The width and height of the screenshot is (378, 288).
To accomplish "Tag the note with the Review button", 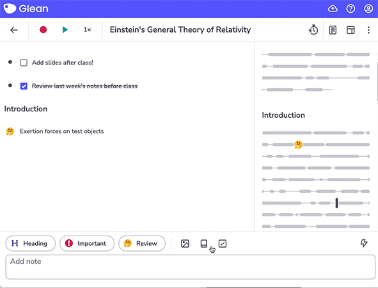I will click(142, 243).
